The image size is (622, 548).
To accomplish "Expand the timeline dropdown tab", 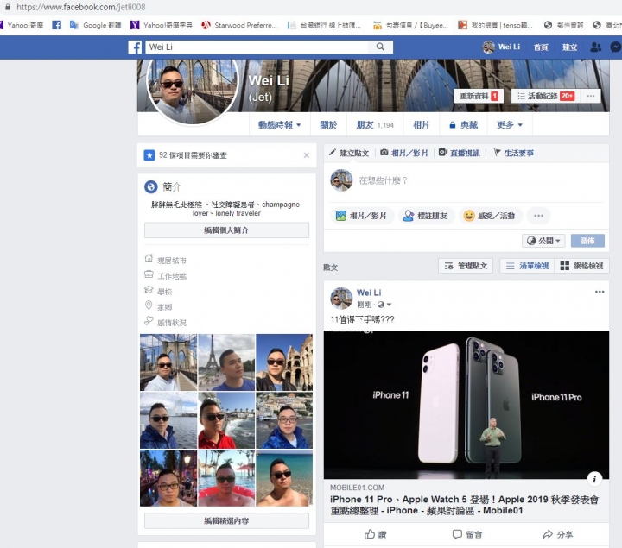I will (279, 125).
